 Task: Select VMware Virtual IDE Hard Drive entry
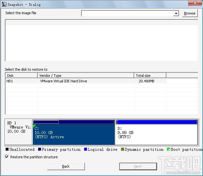[x=64, y=81]
